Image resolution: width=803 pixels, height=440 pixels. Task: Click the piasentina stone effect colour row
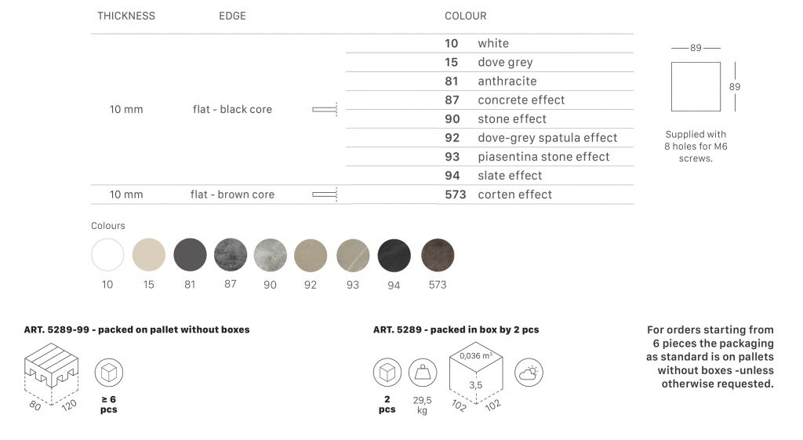click(543, 157)
